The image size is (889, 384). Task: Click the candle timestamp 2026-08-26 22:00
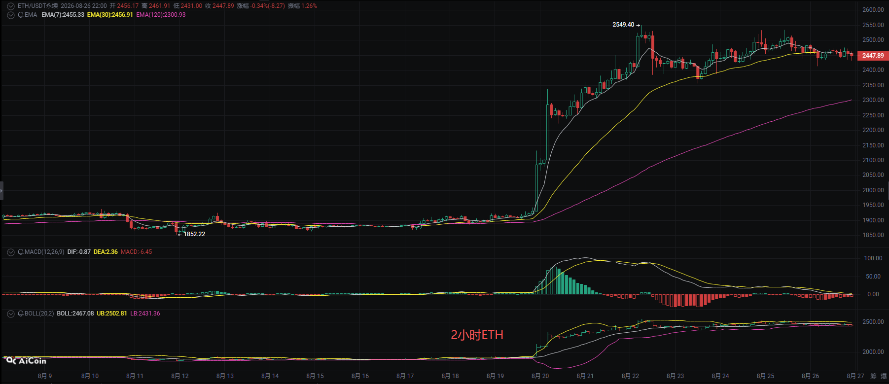coord(84,6)
